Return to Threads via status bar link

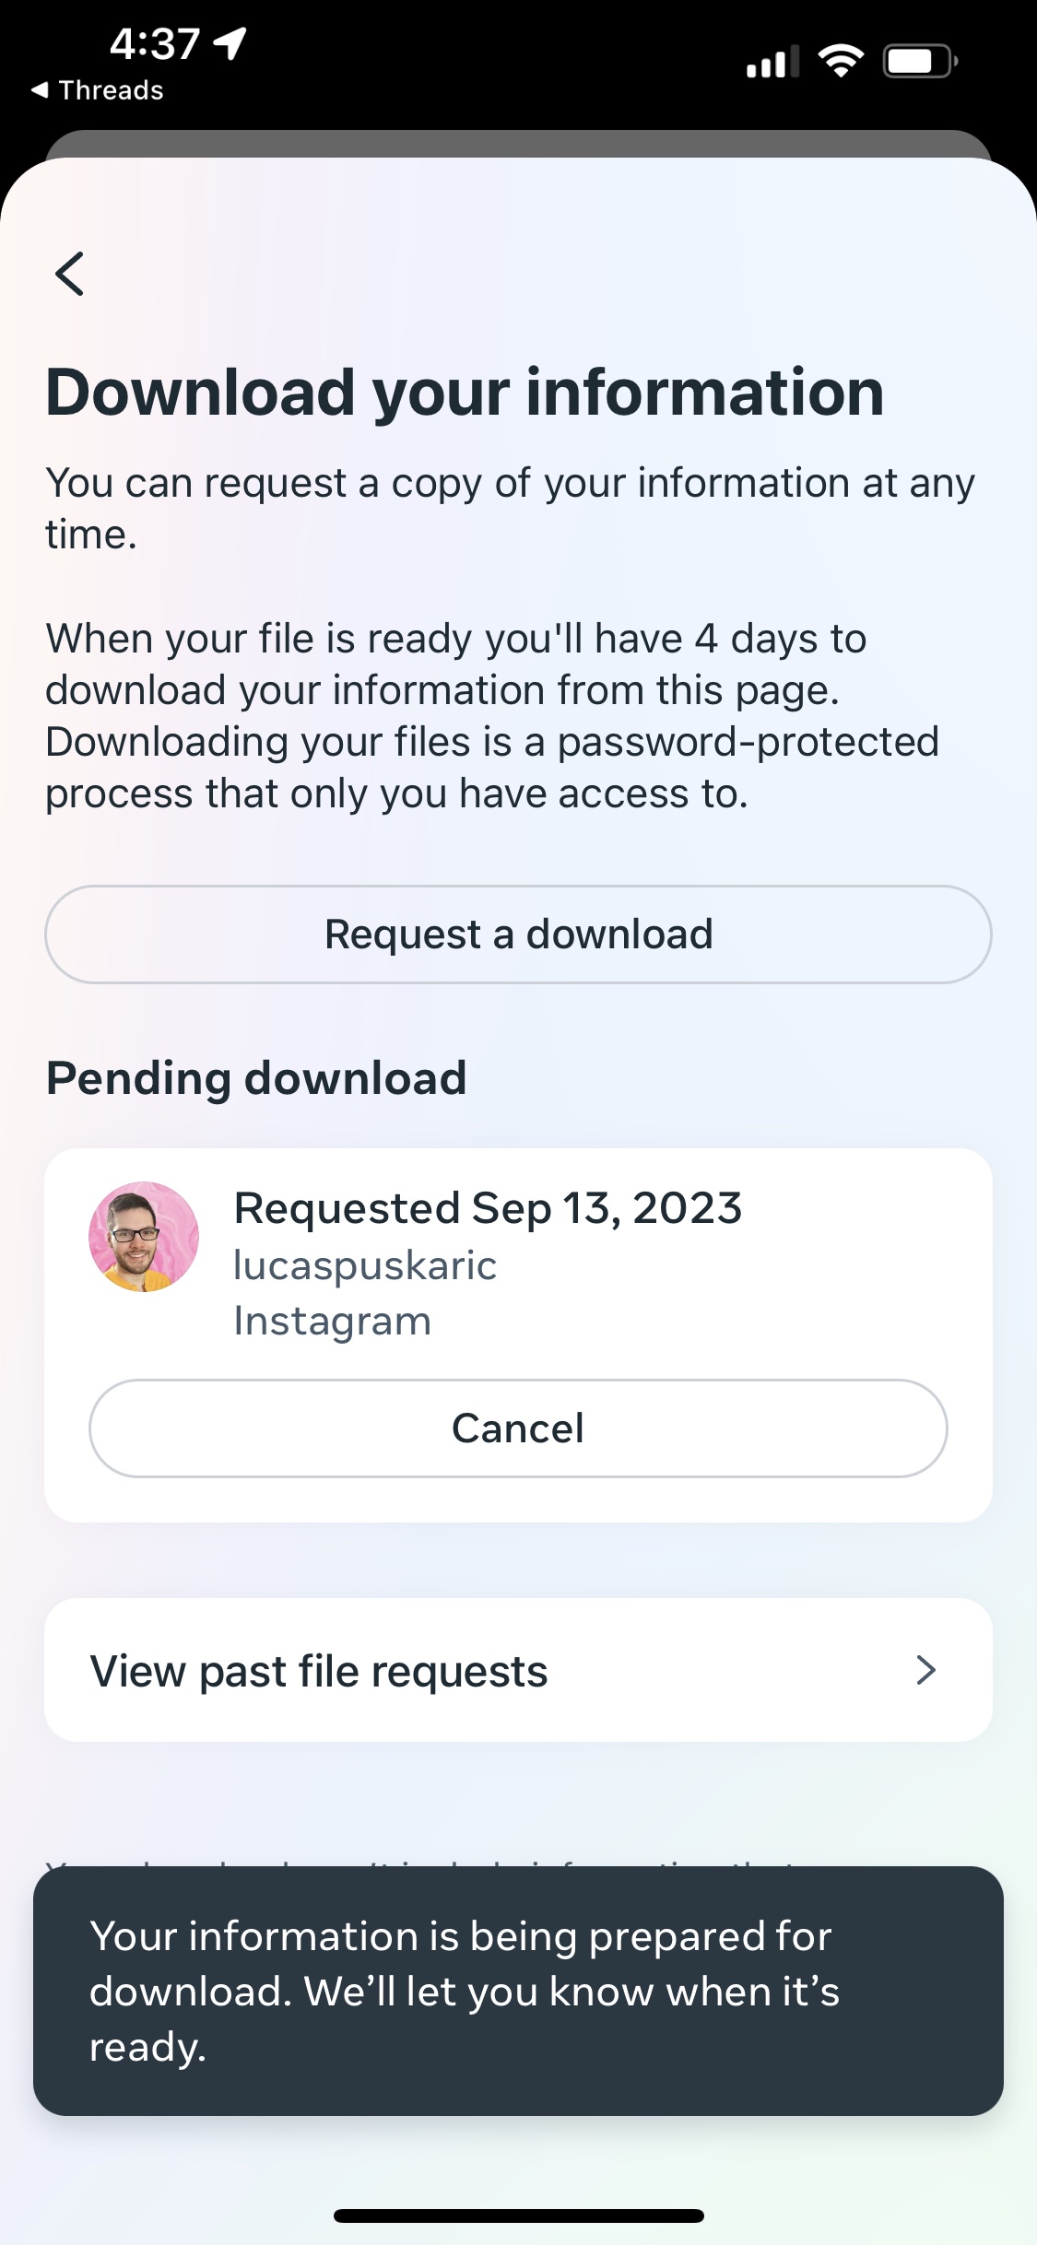click(x=98, y=90)
